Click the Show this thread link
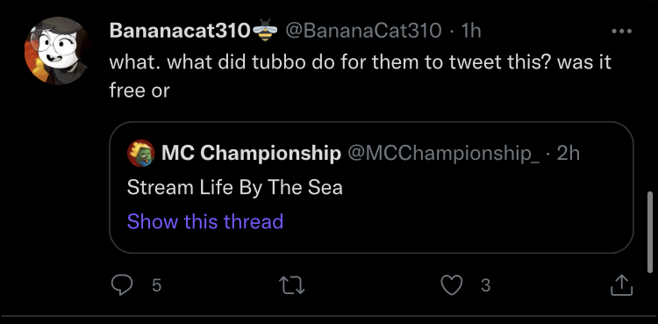658x324 pixels. pos(205,221)
